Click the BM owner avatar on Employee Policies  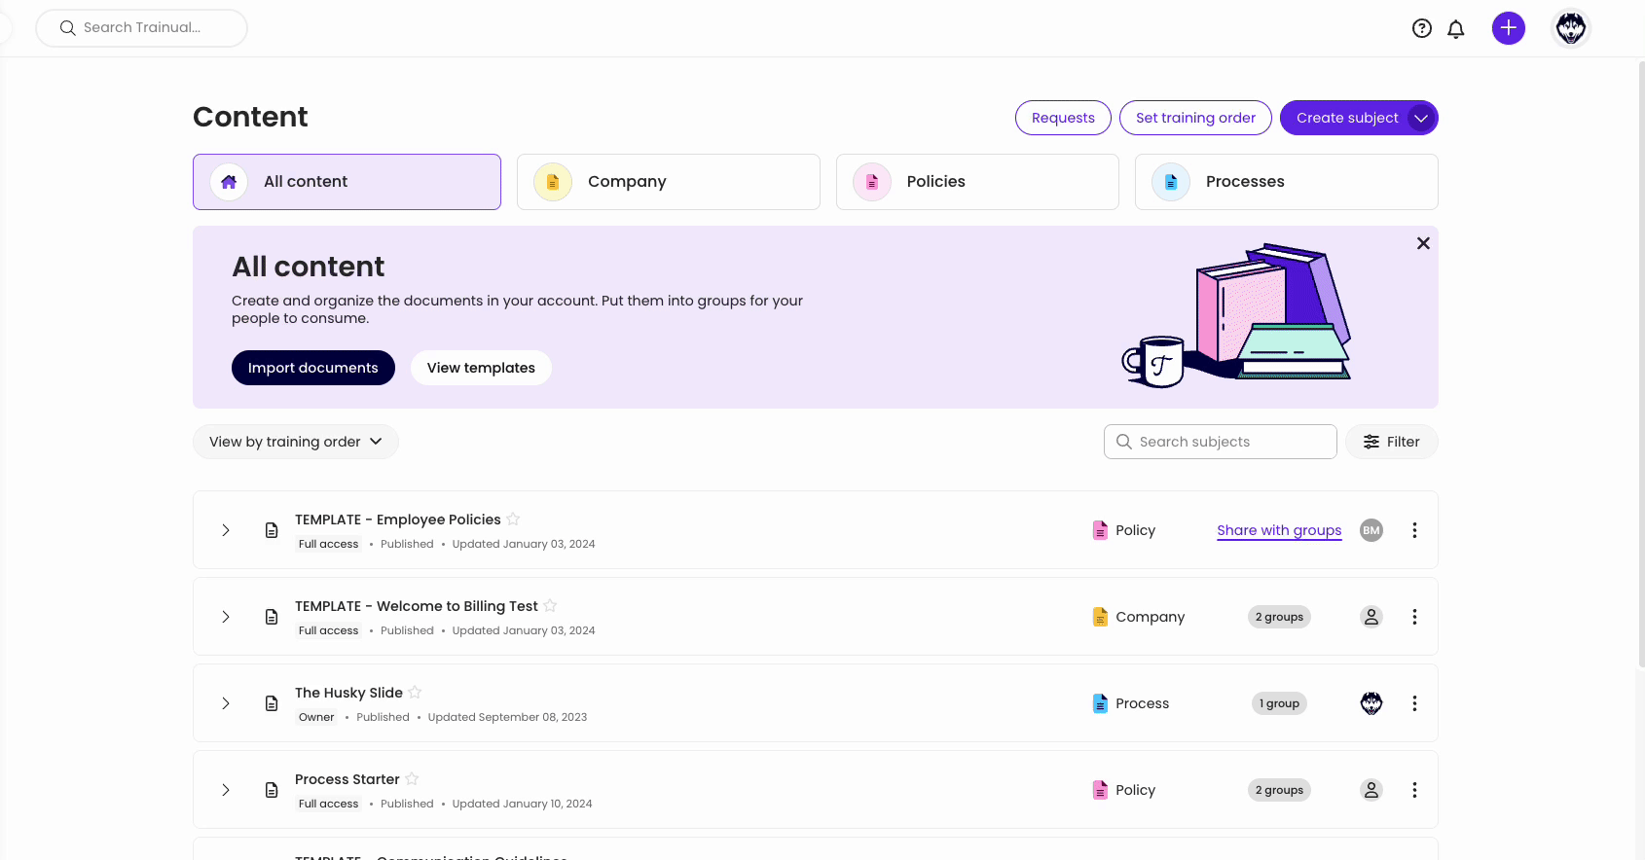(x=1371, y=530)
